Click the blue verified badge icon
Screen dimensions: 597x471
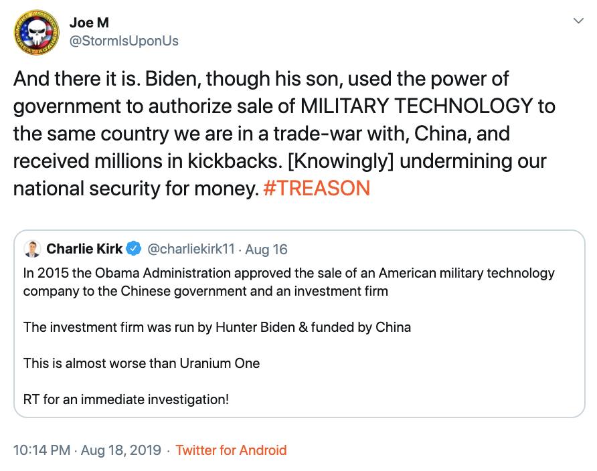point(133,250)
